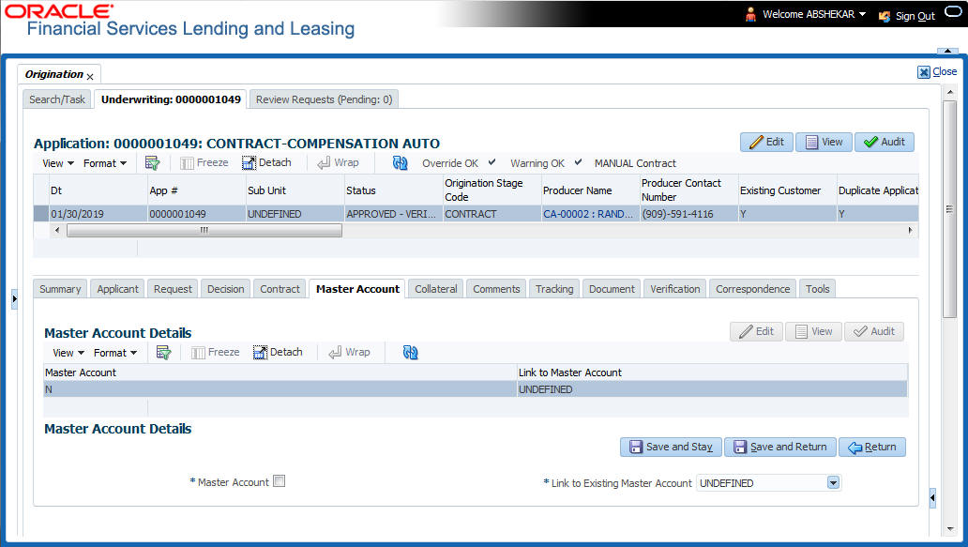
Task: Expand the left side panel arrow
Action: tap(14, 299)
